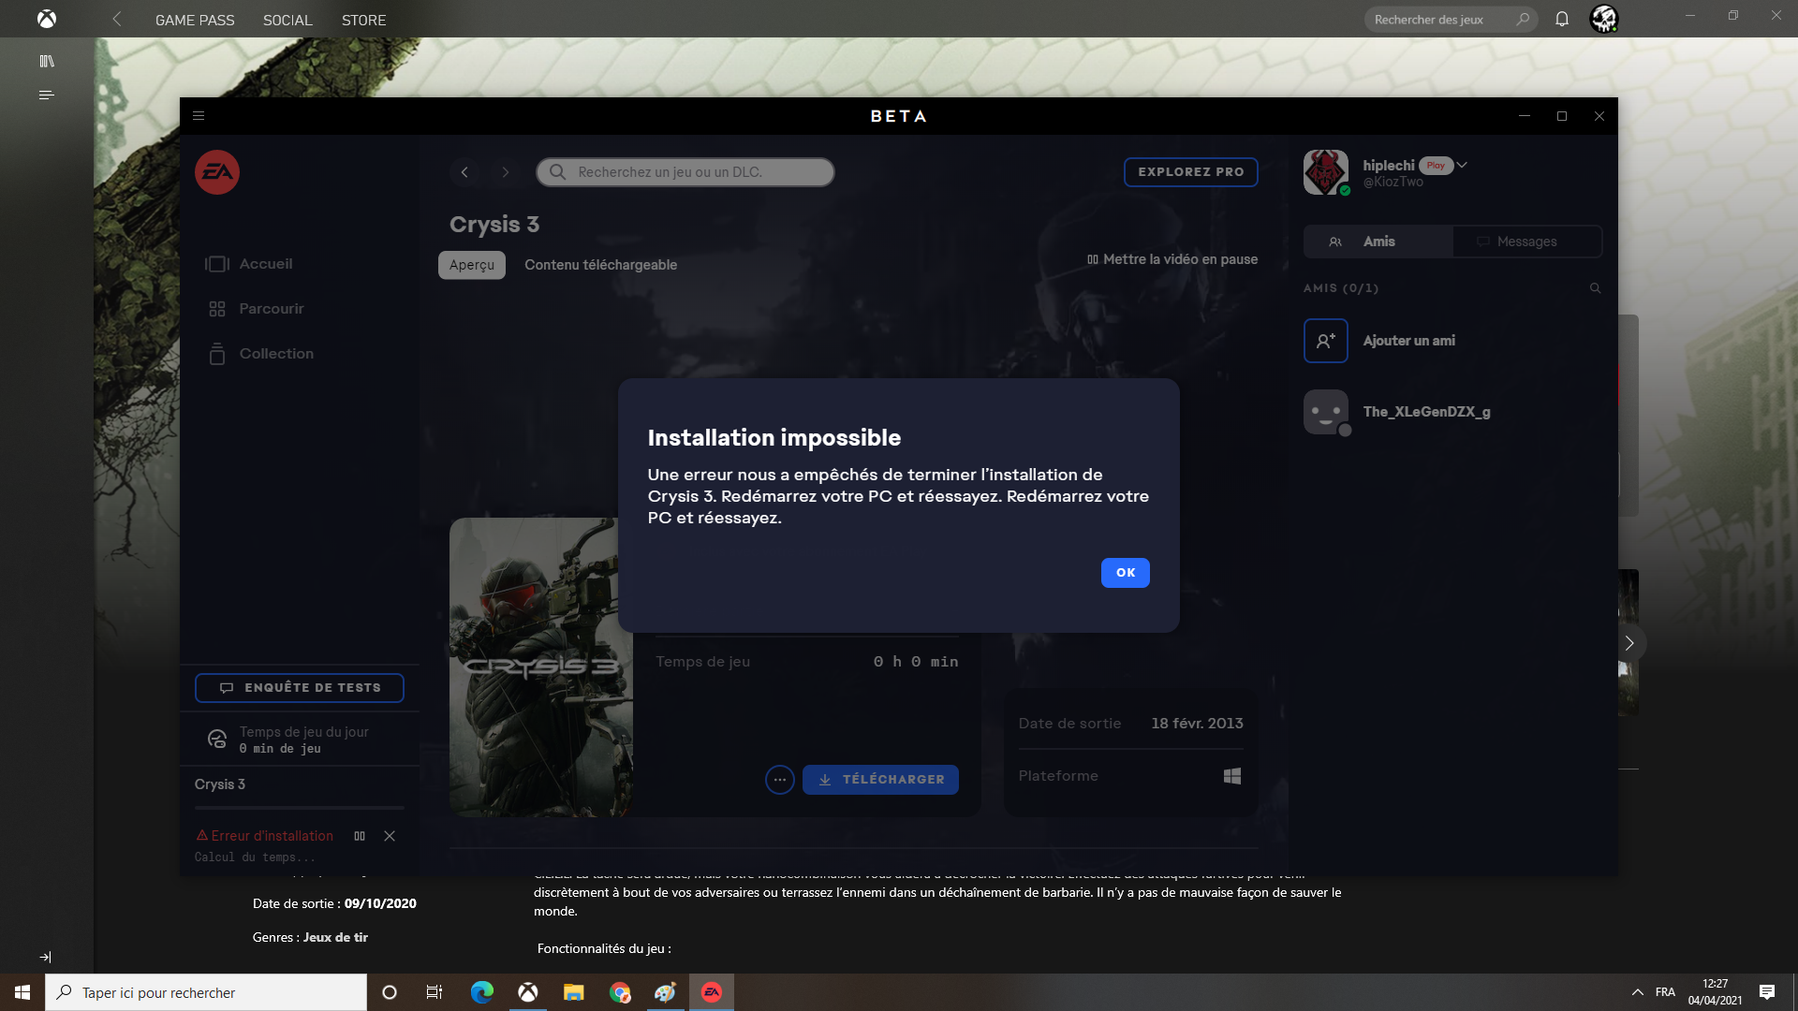Image resolution: width=1798 pixels, height=1011 pixels.
Task: Open the EA hamburger menu
Action: pos(199,116)
